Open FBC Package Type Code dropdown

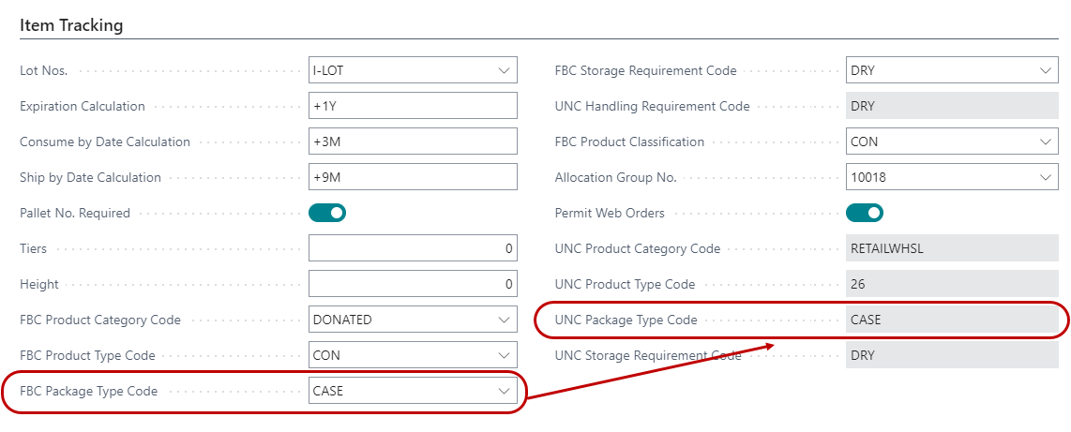[x=504, y=391]
